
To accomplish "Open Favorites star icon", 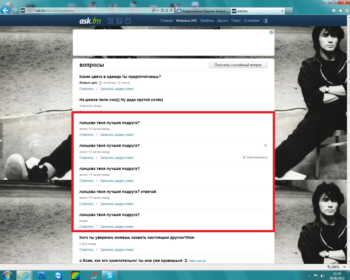I will tap(340, 10).
